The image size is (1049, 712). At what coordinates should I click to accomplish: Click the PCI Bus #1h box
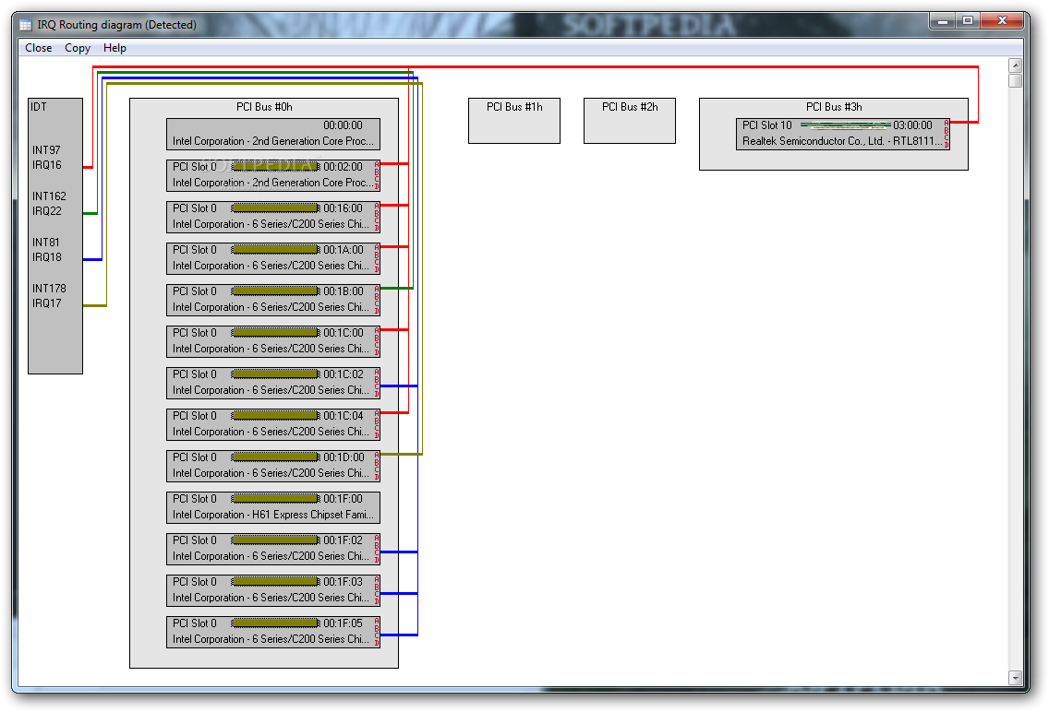pyautogui.click(x=513, y=121)
